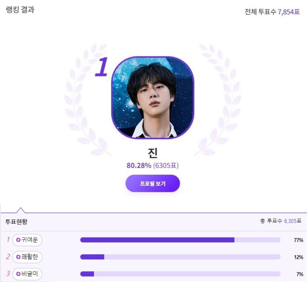Viewport: 307px width, 282px height.
Task: Click the 랭킹 결과 heading
Action: (x=20, y=10)
